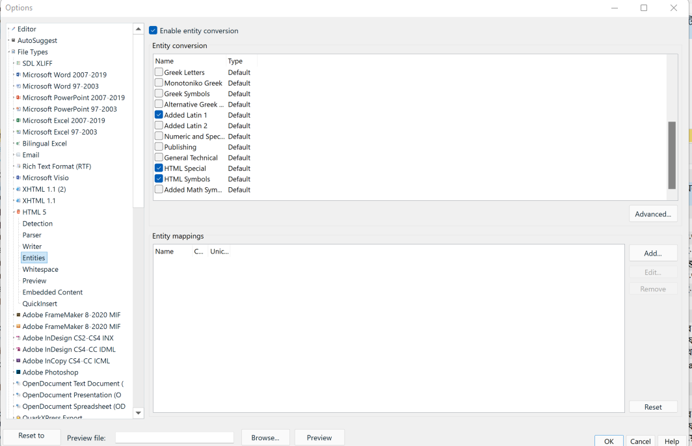Click the OpenDocument Spreadsheet icon

[x=18, y=406]
